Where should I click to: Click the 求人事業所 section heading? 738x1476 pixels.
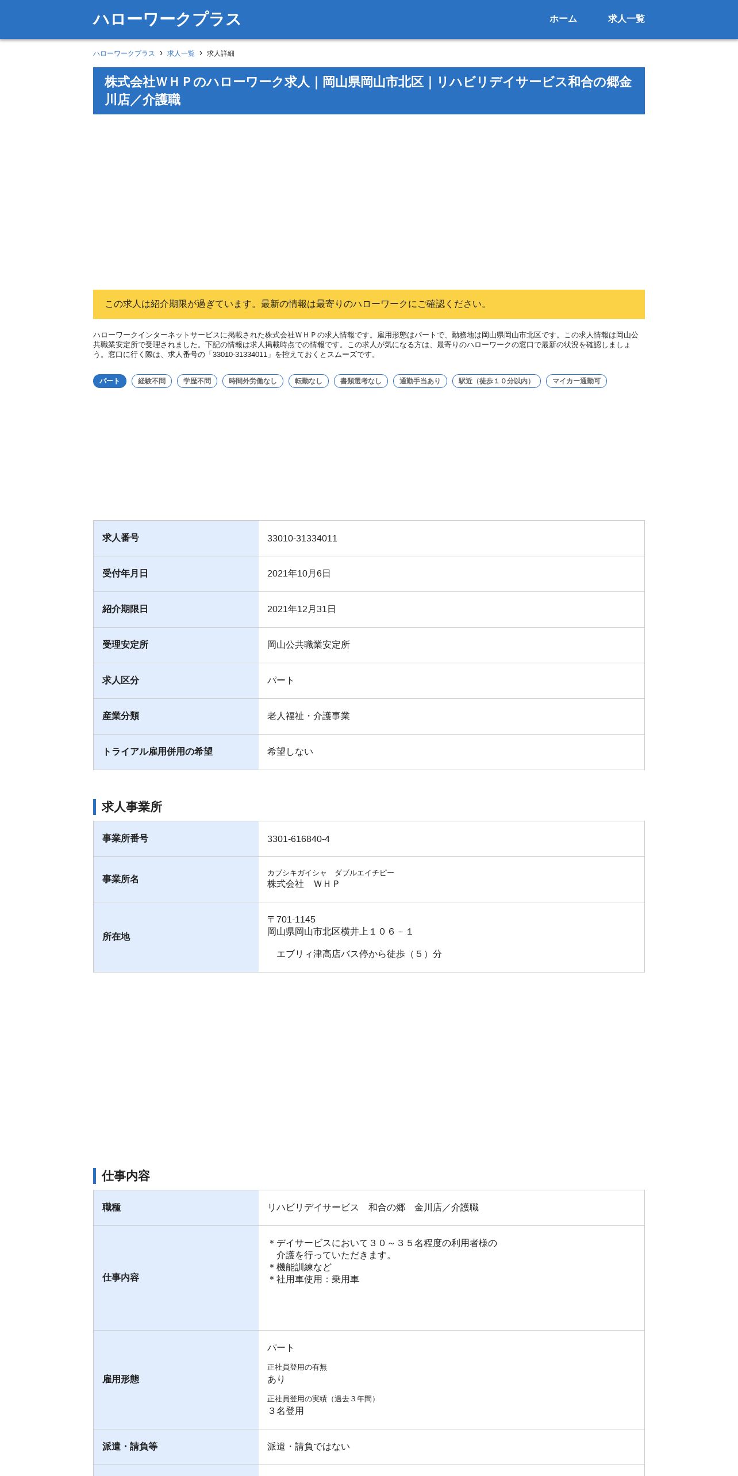point(132,807)
